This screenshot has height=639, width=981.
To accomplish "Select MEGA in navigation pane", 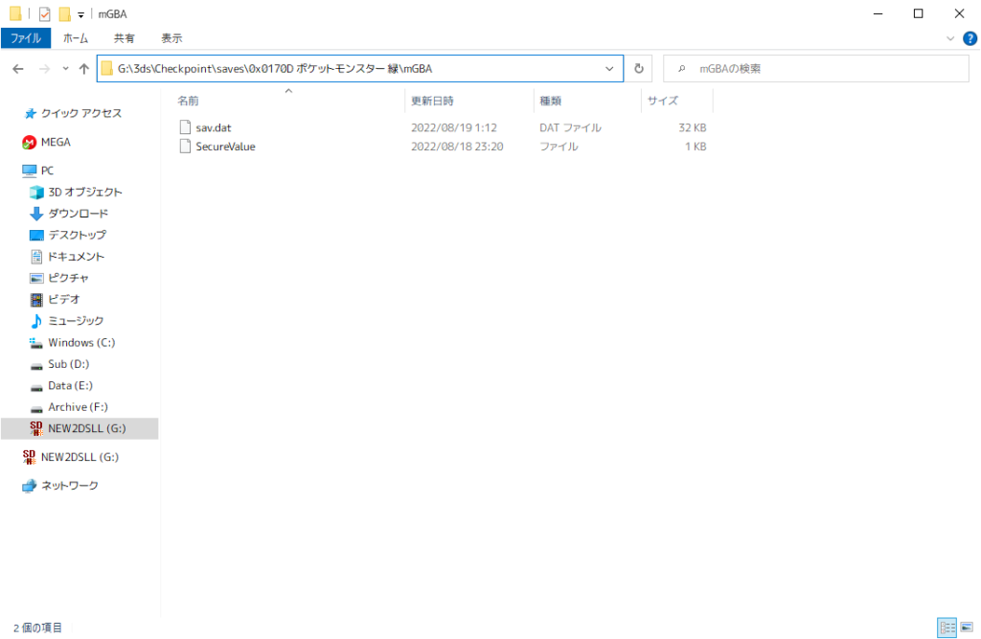I will pyautogui.click(x=56, y=143).
